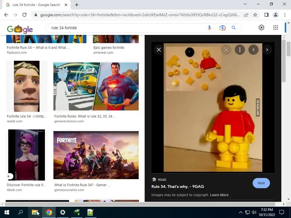Viewport: 291px width, 218px height.
Task: Submit search with the magnifier icon
Action: [234, 28]
